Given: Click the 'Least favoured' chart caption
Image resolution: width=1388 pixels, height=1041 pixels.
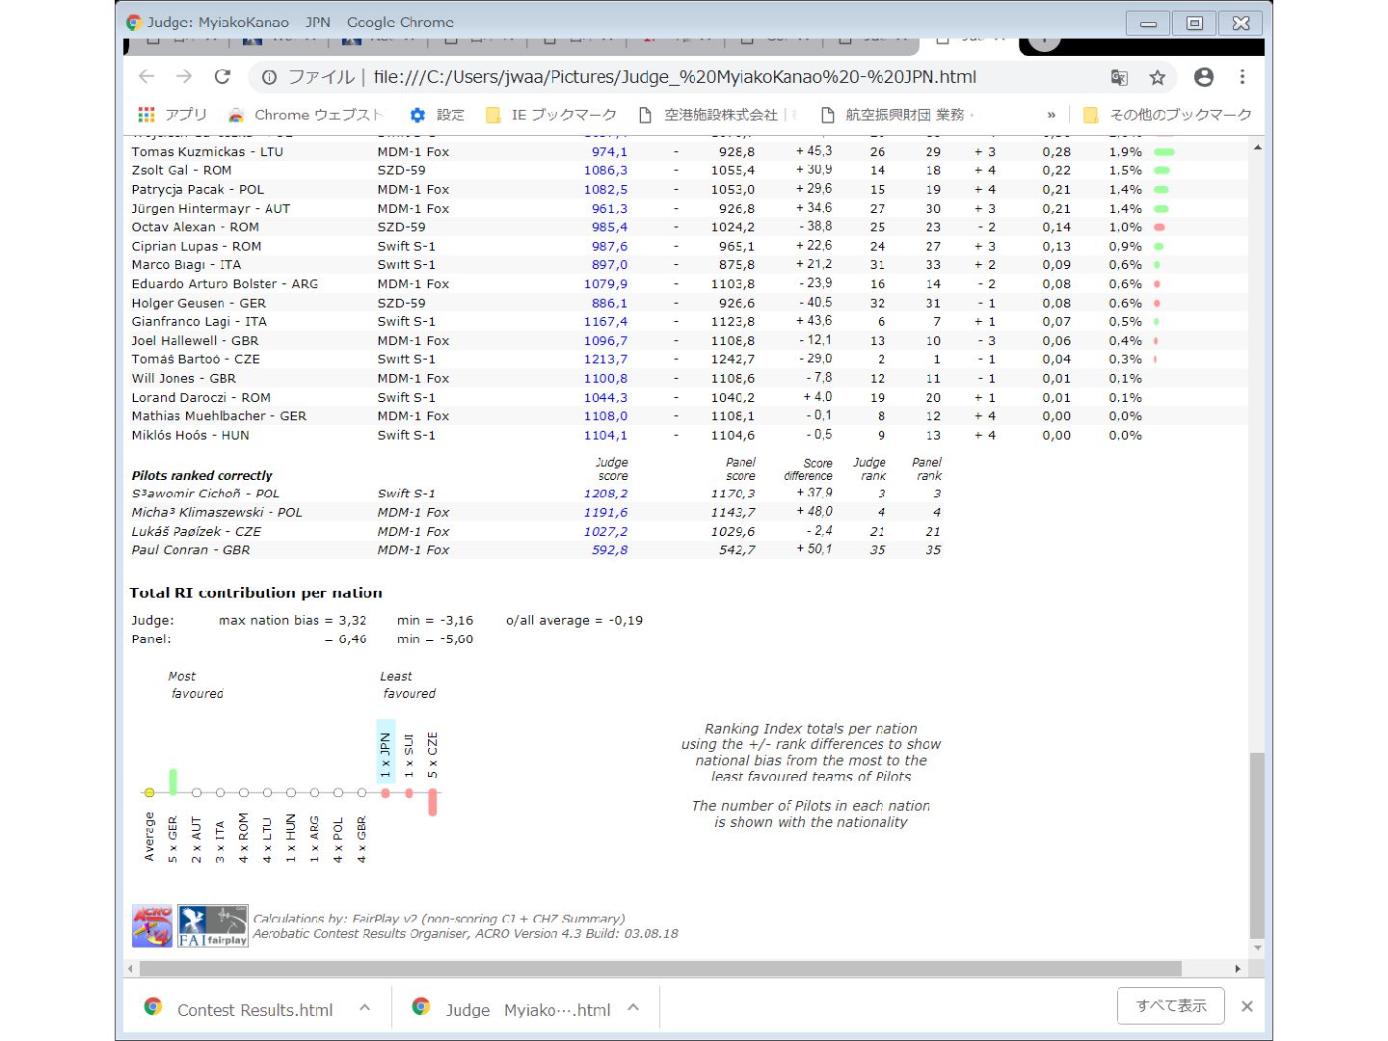Looking at the screenshot, I should 409,685.
